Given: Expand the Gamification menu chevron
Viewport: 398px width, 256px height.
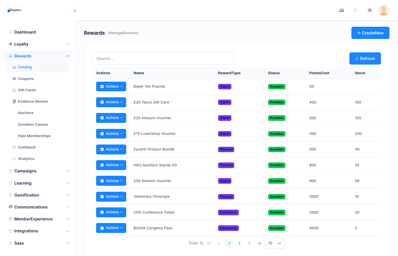Looking at the screenshot, I should tap(67, 195).
